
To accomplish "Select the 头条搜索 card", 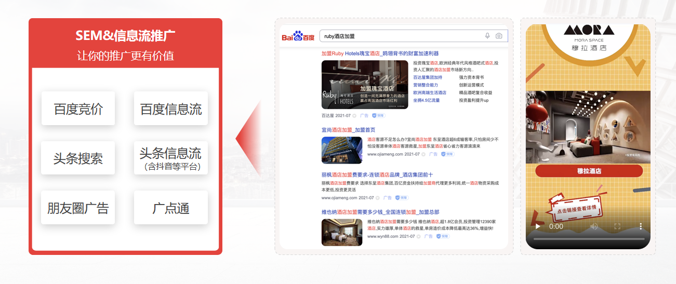I will click(78, 158).
